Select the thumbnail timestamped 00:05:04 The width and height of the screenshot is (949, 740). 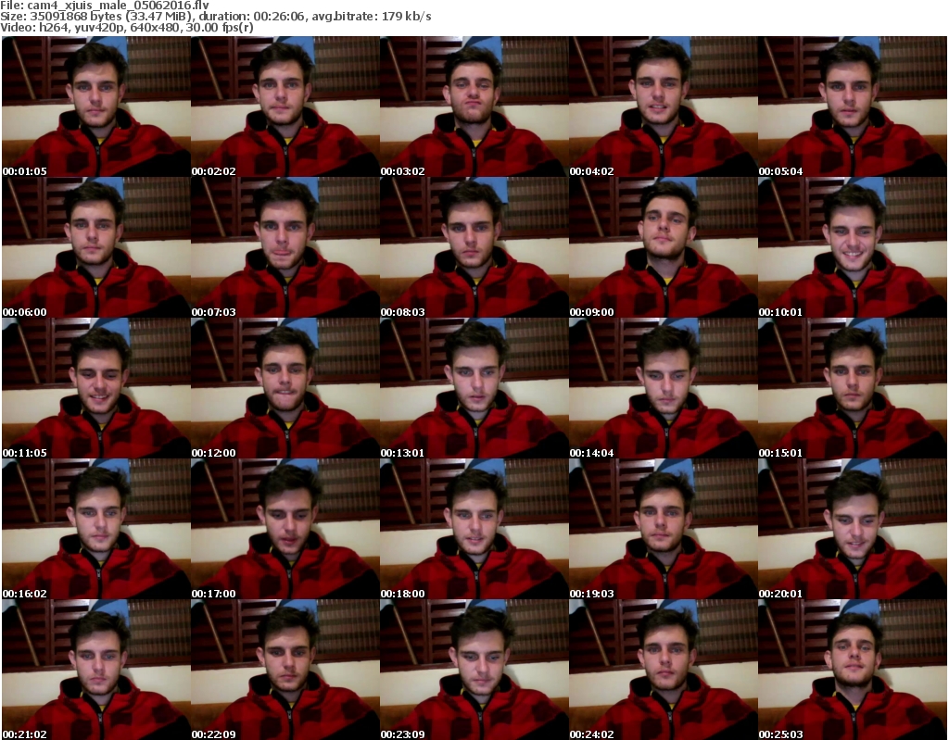tap(853, 107)
